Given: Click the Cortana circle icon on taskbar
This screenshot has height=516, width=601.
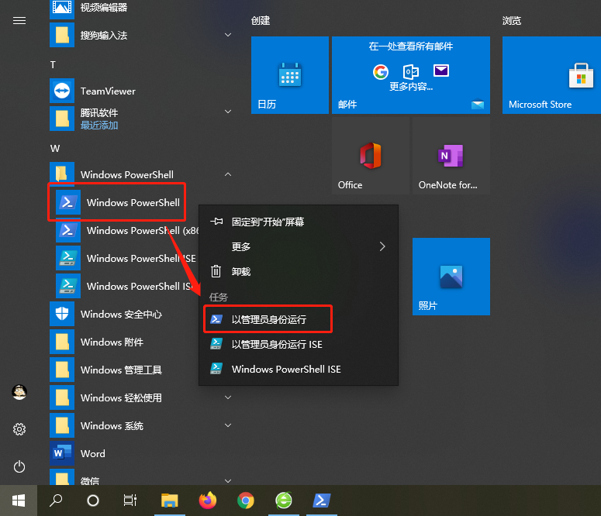Looking at the screenshot, I should coord(93,501).
